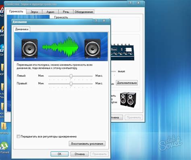Image resolution: width=191 pixels, height=160 pixels.
Task: Switch to the Речь tab
Action: click(x=66, y=12)
